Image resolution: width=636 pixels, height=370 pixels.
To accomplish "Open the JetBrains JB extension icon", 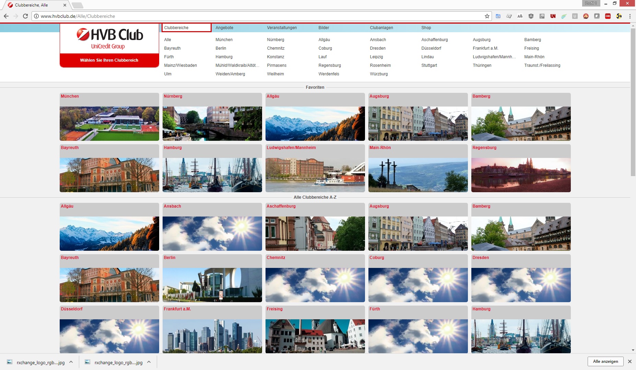I will click(542, 16).
